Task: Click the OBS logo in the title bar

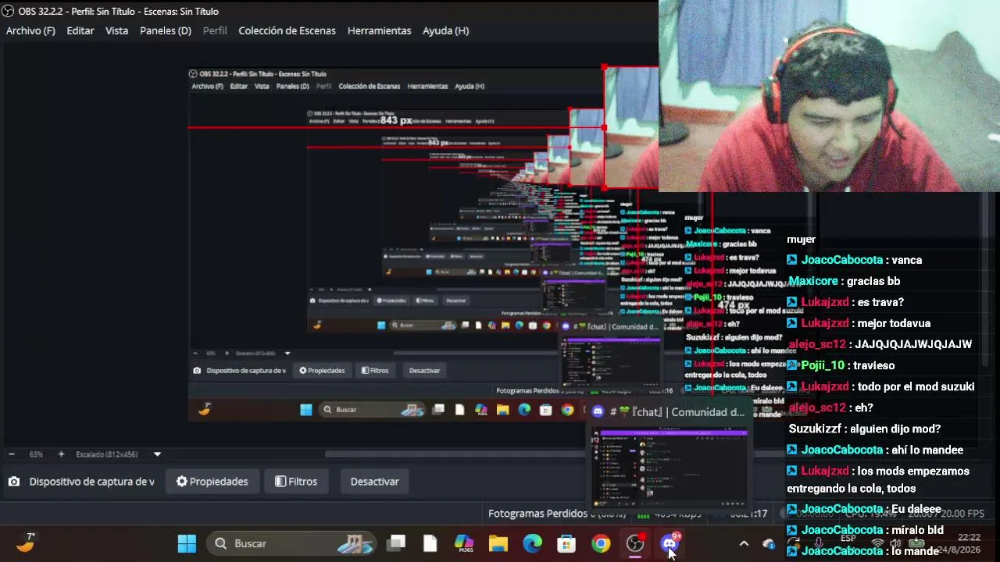Action: coord(8,11)
